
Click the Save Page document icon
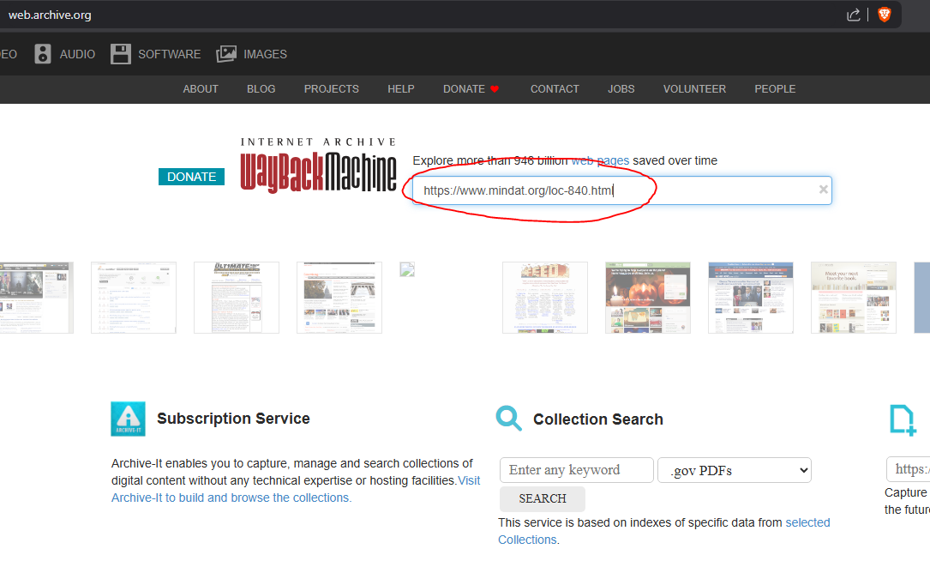(x=903, y=420)
